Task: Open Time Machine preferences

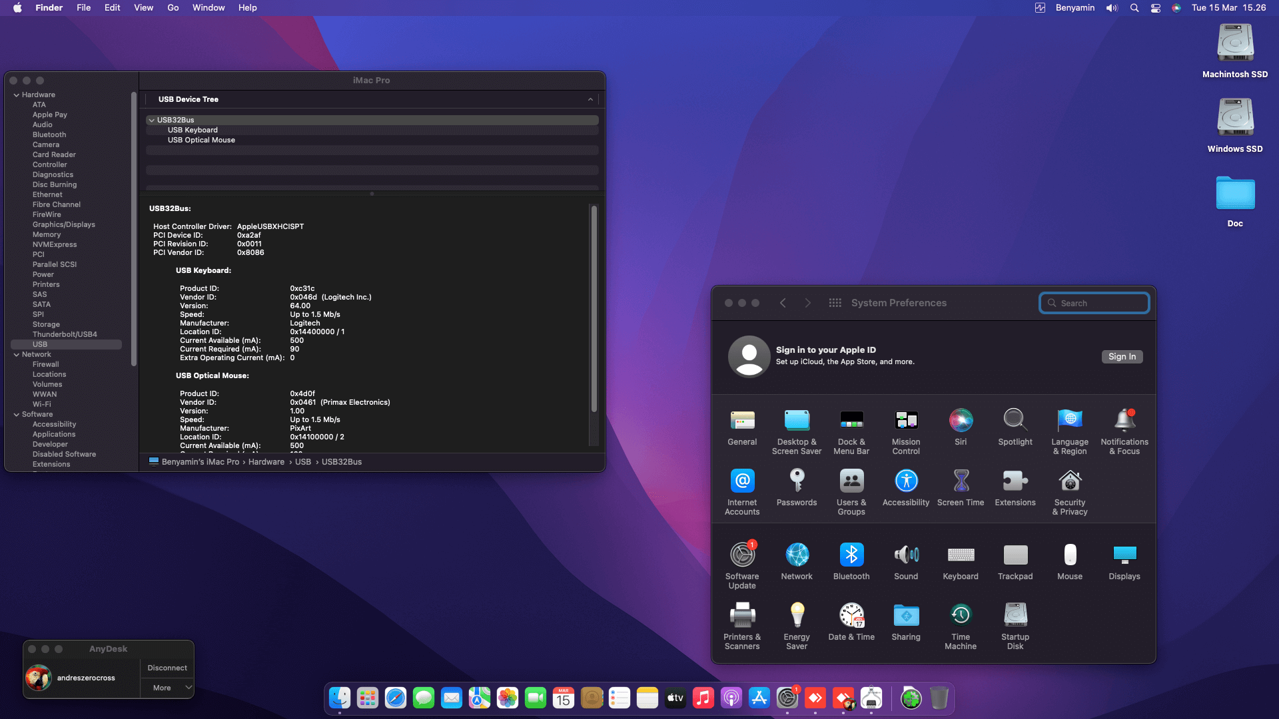Action: point(961,627)
